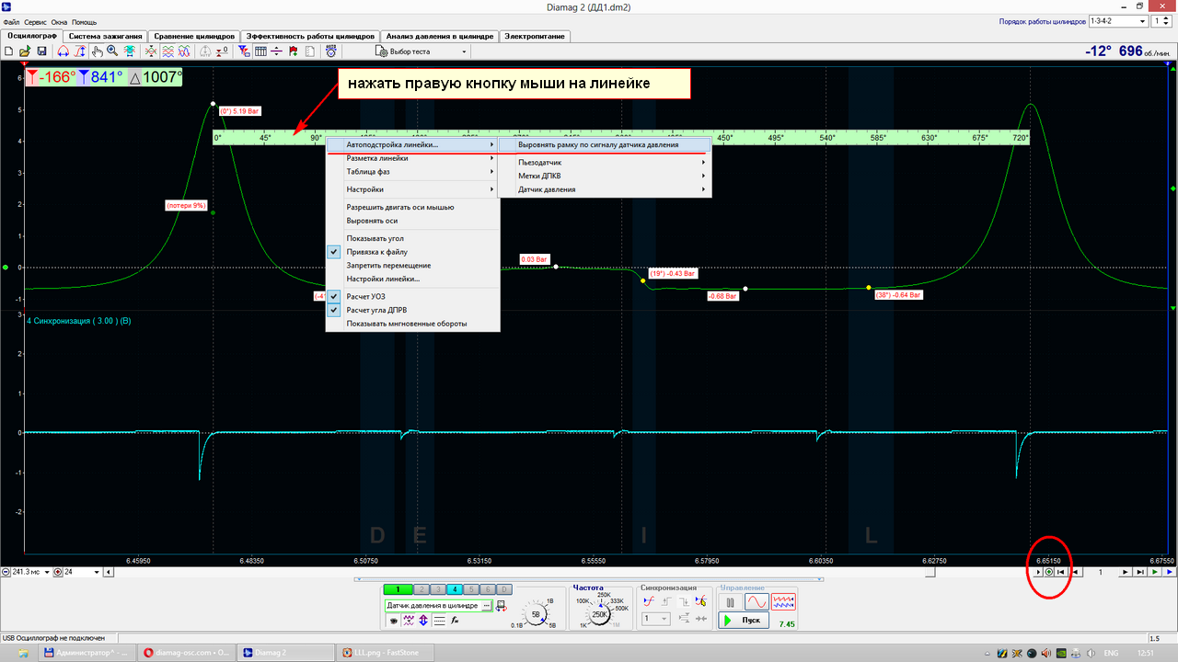Switch to Сравнение цилиндров tab
The height and width of the screenshot is (662, 1178).
point(194,36)
